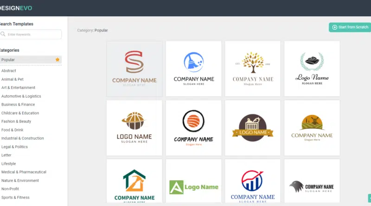
Task: Select the Sports & Fitness category
Action: tap(15, 197)
